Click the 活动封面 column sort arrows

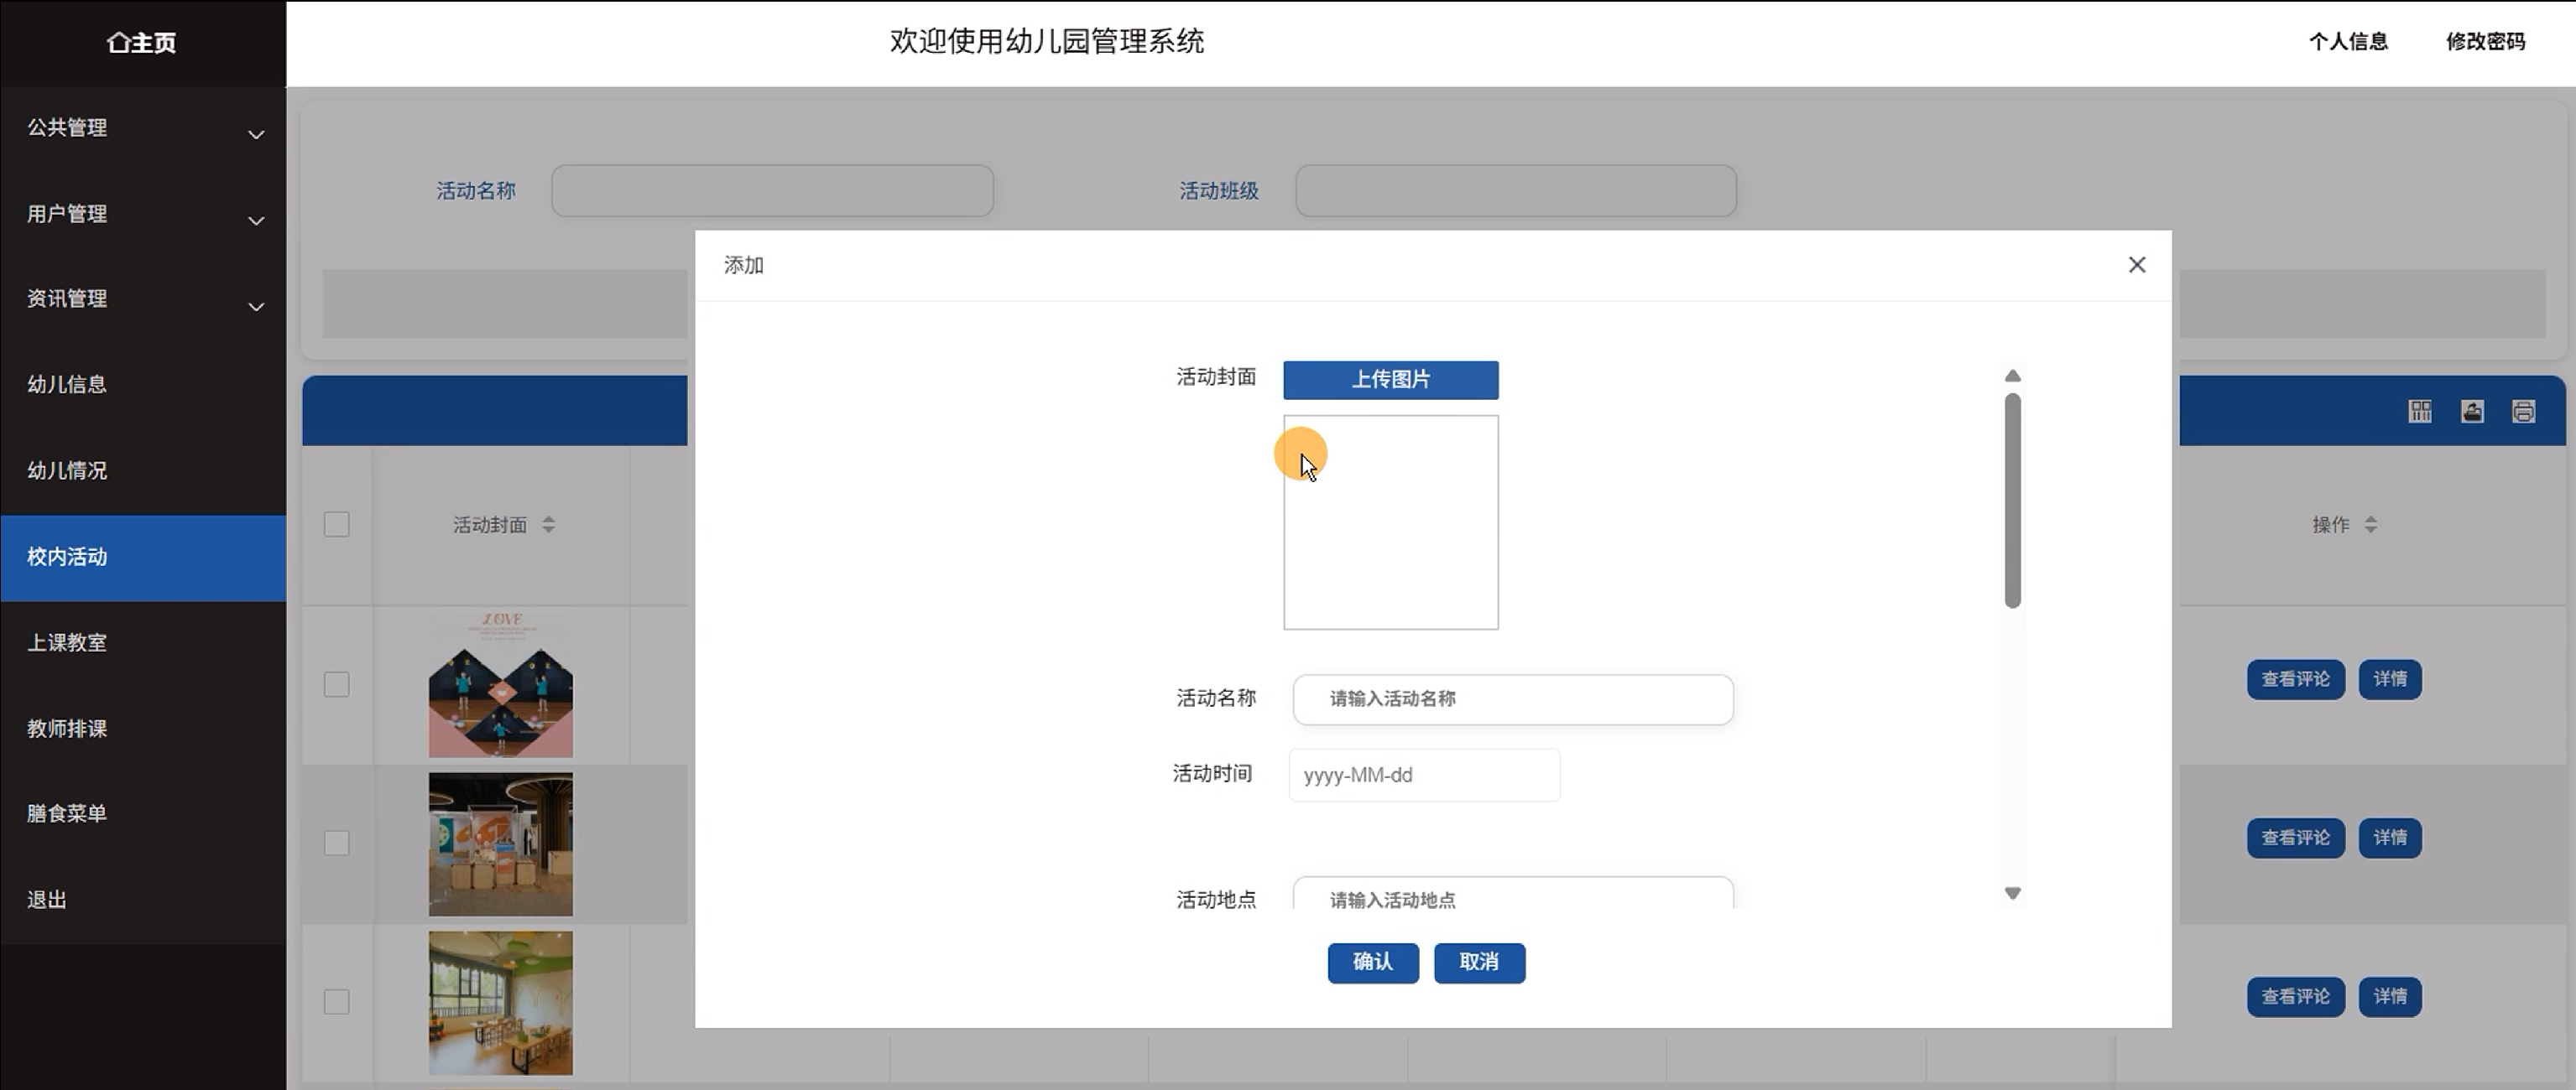[x=548, y=525]
